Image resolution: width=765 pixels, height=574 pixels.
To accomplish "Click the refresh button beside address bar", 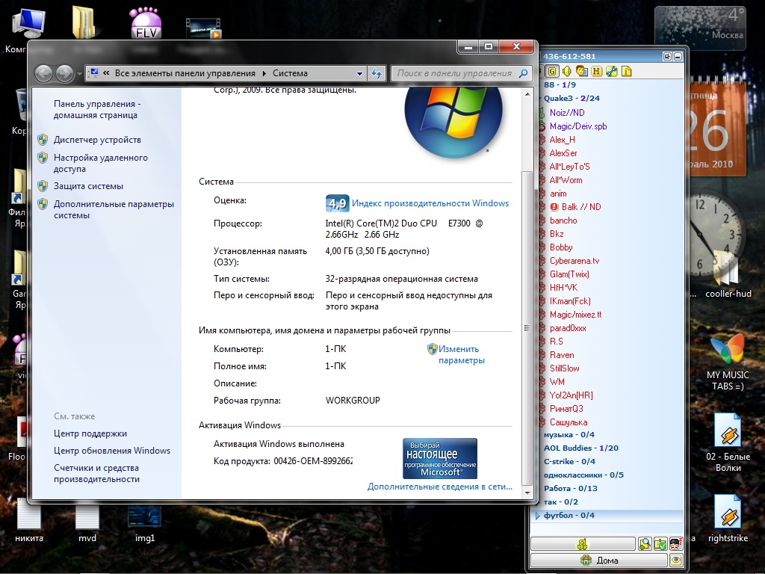I will click(x=377, y=74).
